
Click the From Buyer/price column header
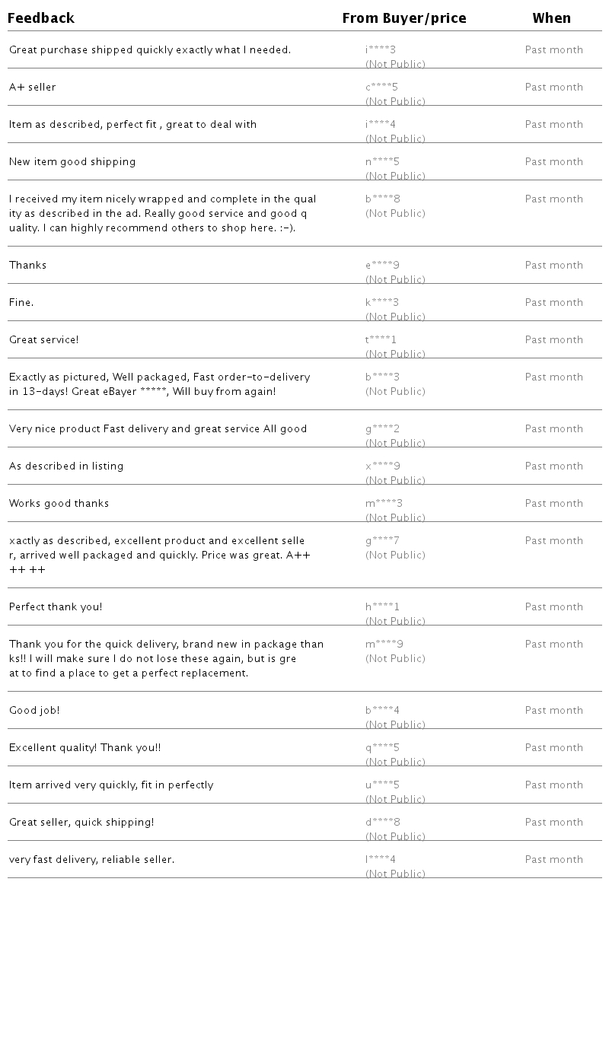tap(403, 18)
